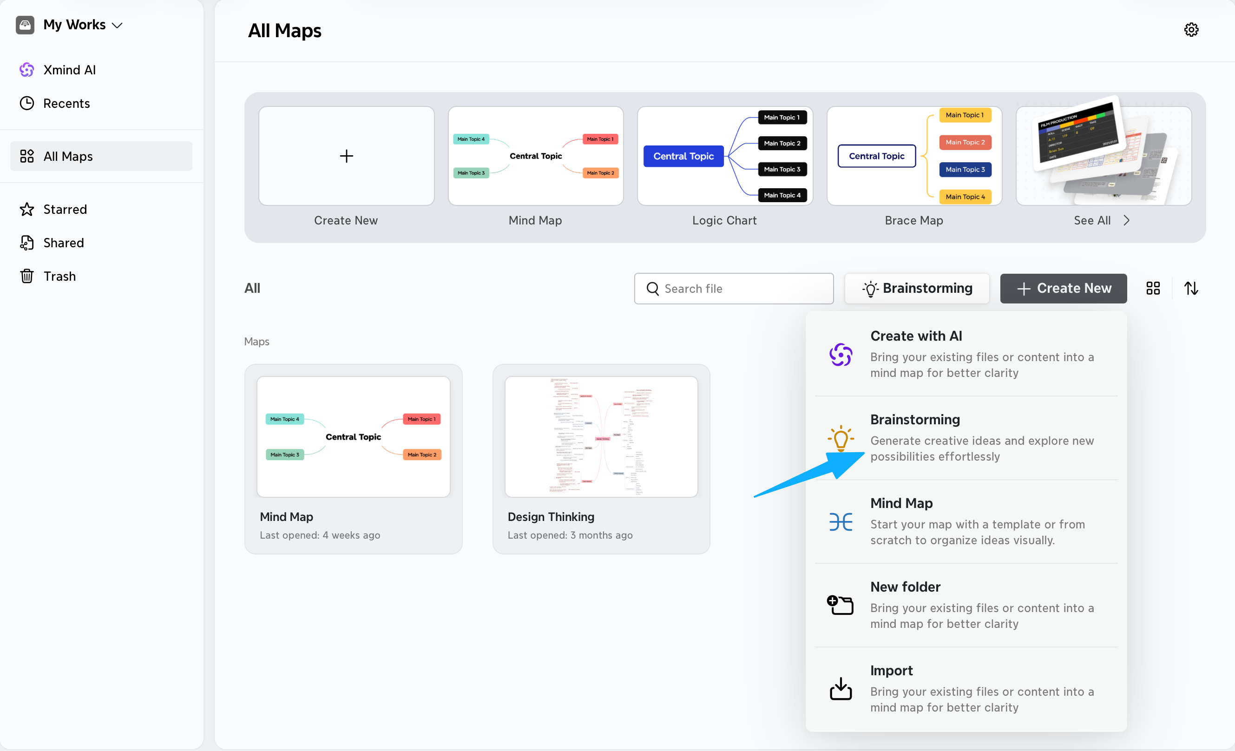The image size is (1235, 751).
Task: Choose the Logic Chart template thumbnail
Action: coord(725,156)
